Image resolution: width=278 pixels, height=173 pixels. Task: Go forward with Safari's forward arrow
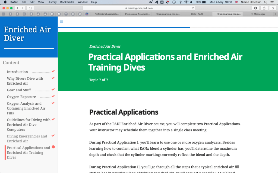[x=22, y=8]
